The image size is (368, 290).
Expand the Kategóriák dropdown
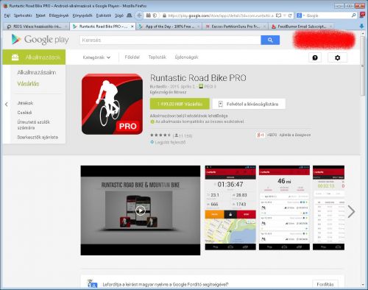click(96, 57)
